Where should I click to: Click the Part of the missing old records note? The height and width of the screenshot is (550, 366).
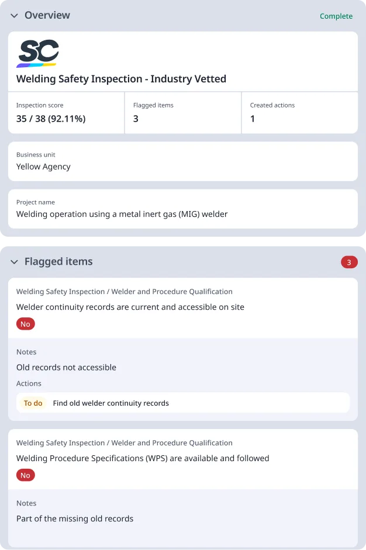tap(75, 518)
